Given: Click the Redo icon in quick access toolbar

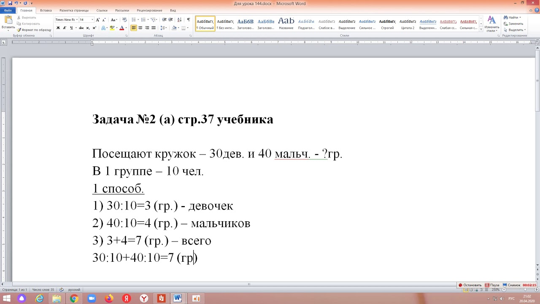Looking at the screenshot, I should (25, 3).
